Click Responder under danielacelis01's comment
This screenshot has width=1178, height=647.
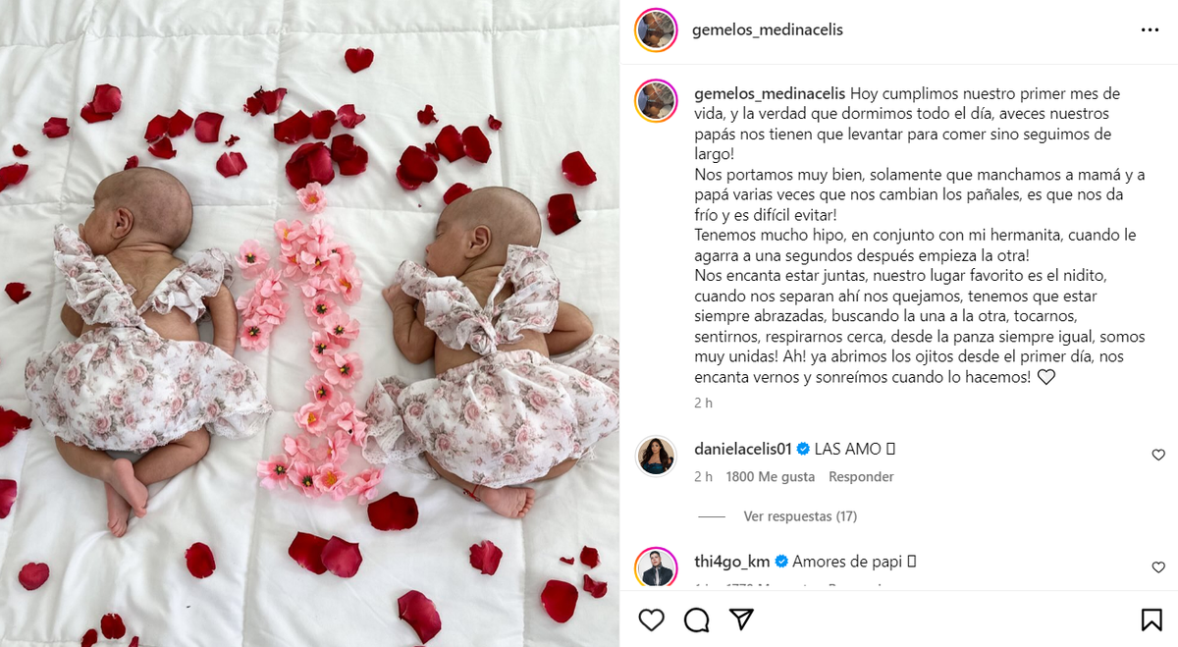pyautogui.click(x=861, y=477)
